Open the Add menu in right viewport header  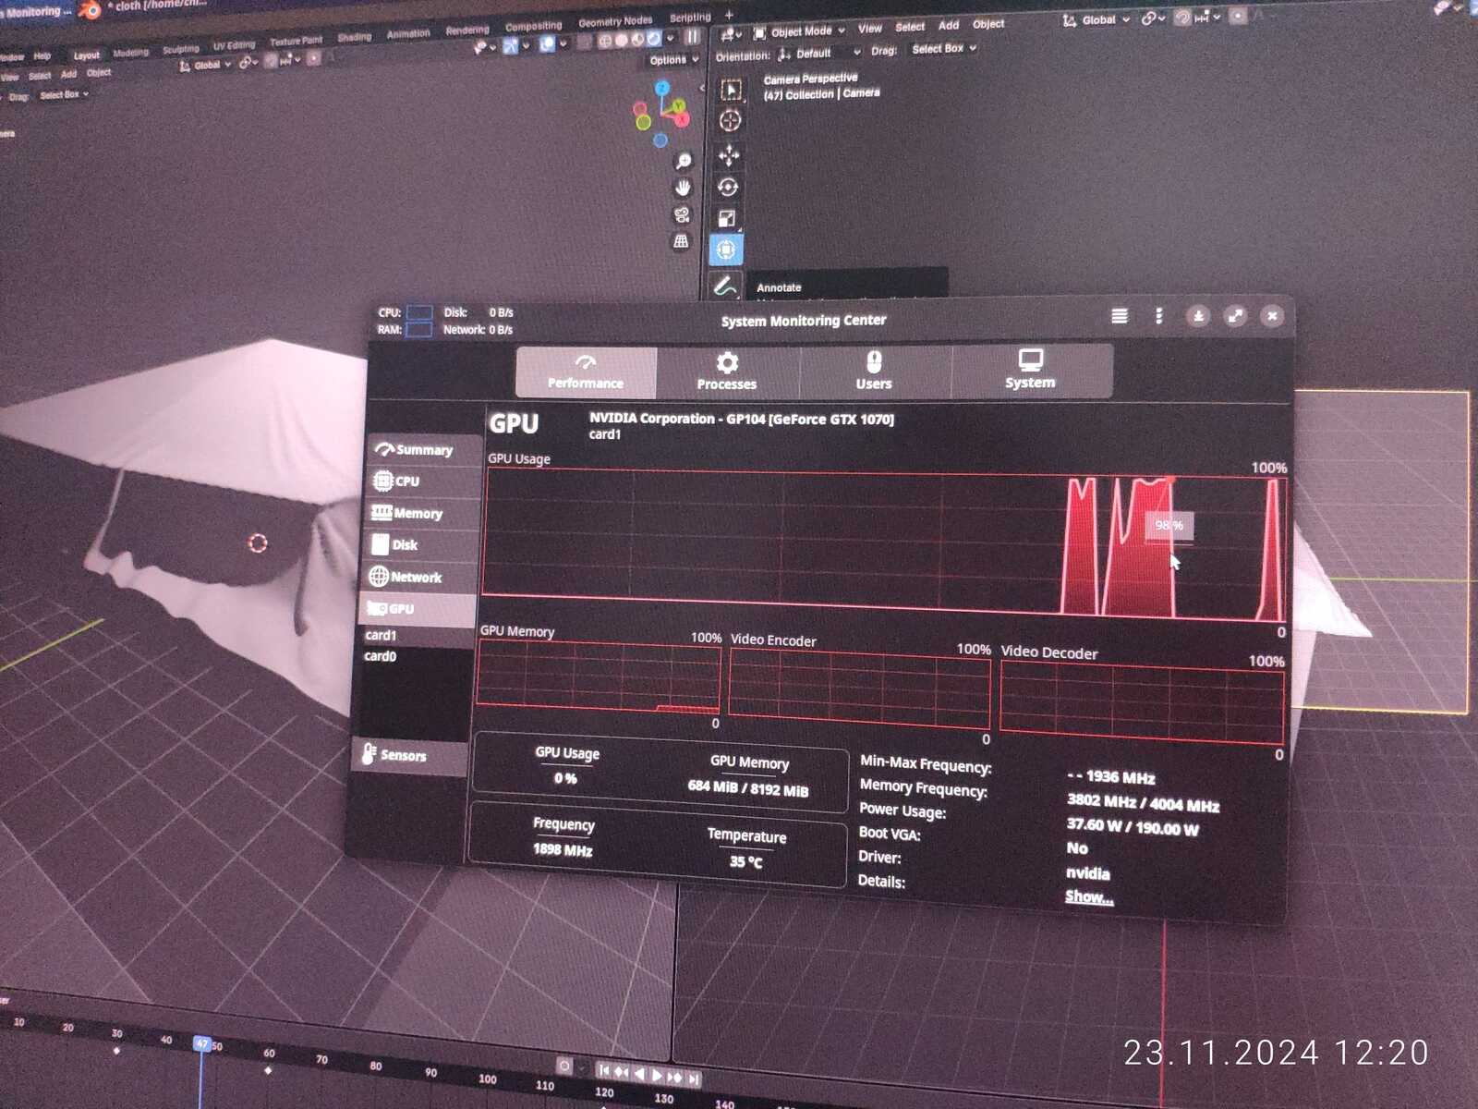click(x=949, y=26)
